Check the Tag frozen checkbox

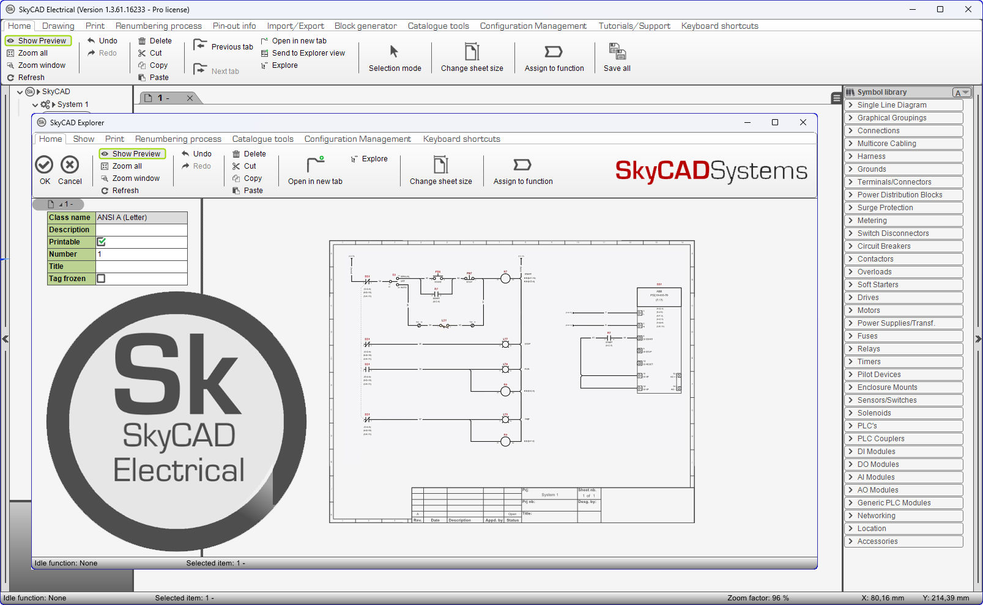pos(101,279)
